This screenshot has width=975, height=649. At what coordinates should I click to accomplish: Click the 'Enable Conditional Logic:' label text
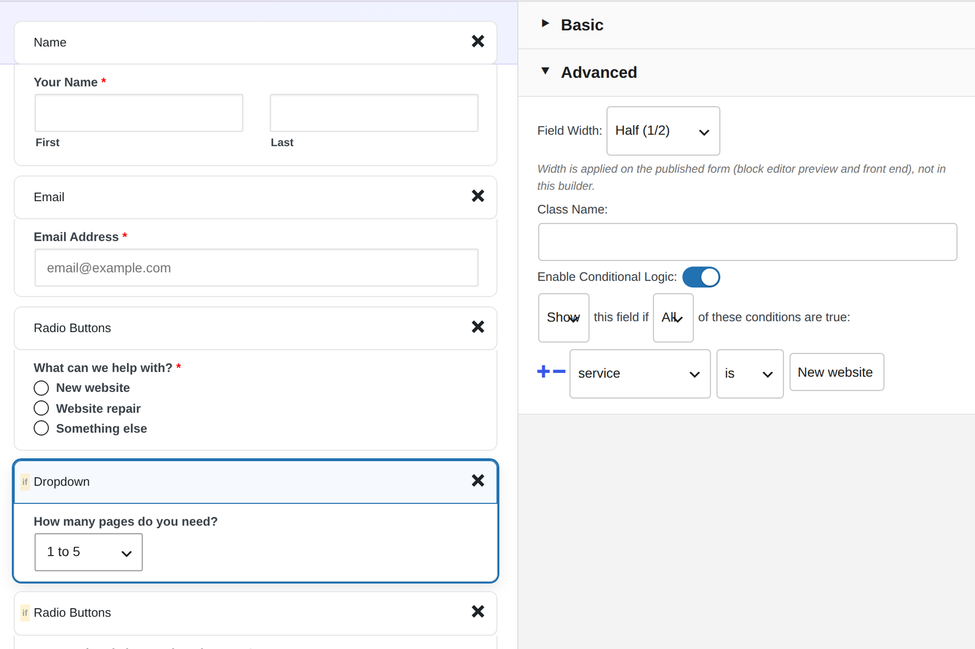click(607, 277)
